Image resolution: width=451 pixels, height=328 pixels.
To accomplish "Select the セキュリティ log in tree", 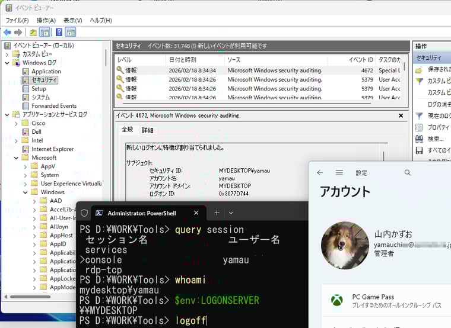I will [44, 80].
